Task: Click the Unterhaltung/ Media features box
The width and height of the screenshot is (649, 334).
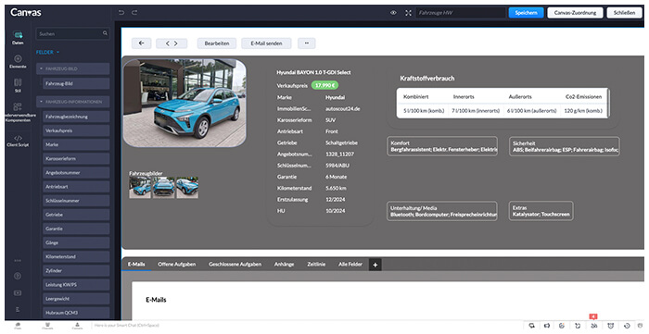Action: coord(442,211)
